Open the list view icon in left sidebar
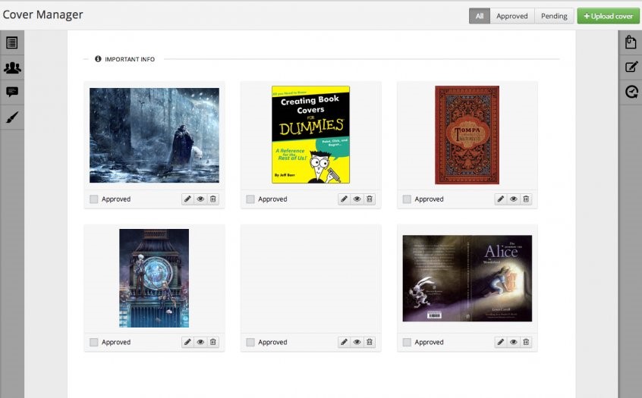The width and height of the screenshot is (642, 398). 12,42
